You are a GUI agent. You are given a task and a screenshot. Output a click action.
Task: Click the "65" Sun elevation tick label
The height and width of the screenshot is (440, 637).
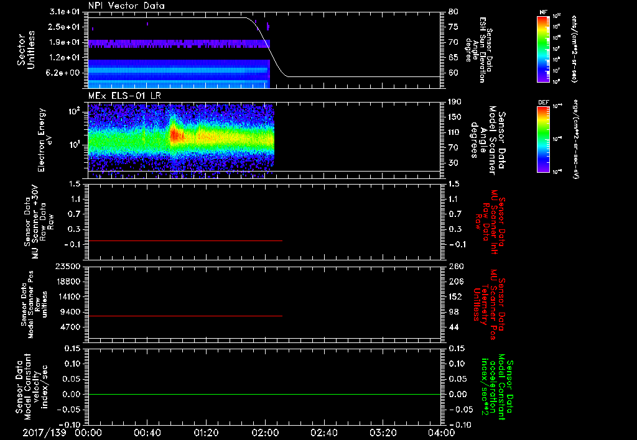pyautogui.click(x=453, y=58)
